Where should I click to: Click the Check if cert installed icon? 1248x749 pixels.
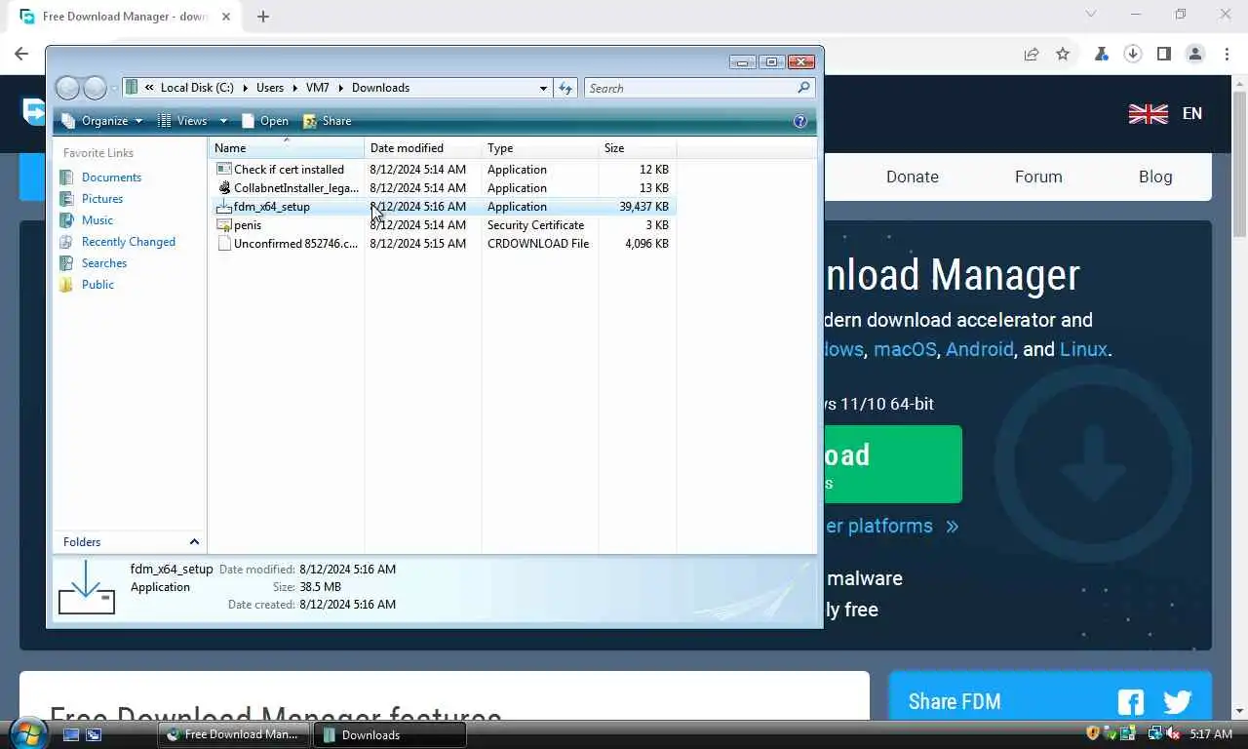coord(224,170)
